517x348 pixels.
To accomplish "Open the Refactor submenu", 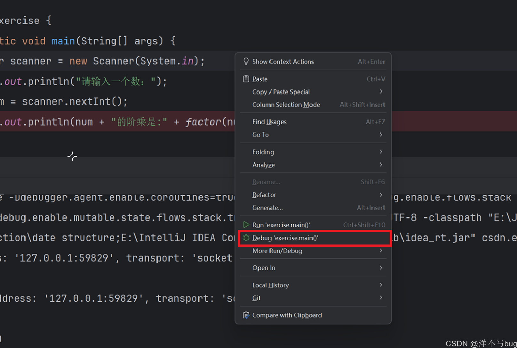I will point(313,195).
